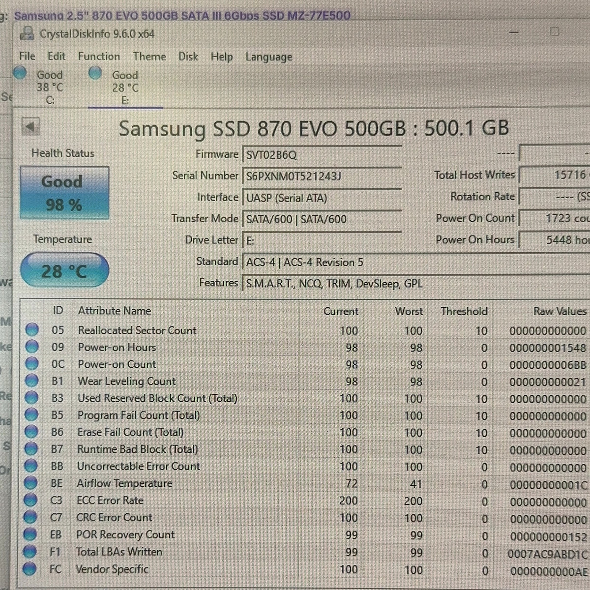
Task: Open the Function menu
Action: [x=99, y=56]
